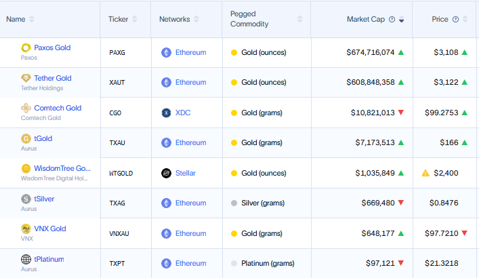The height and width of the screenshot is (278, 479).
Task: Click the XDC network icon
Action: coord(166,113)
